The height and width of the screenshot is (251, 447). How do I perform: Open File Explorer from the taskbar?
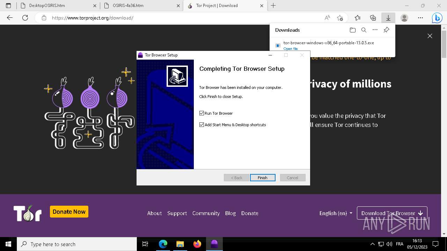click(x=180, y=244)
